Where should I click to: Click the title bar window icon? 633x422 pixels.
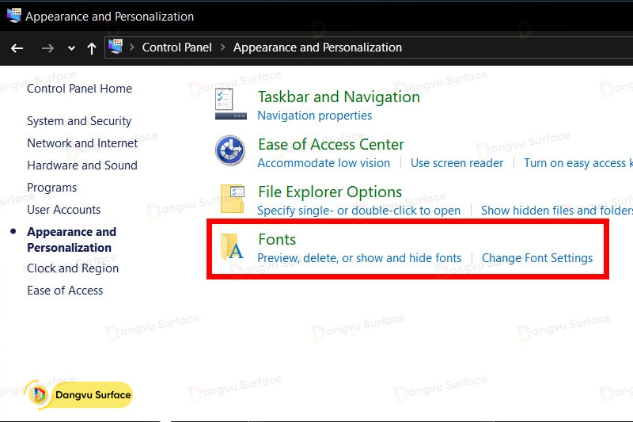tap(14, 15)
